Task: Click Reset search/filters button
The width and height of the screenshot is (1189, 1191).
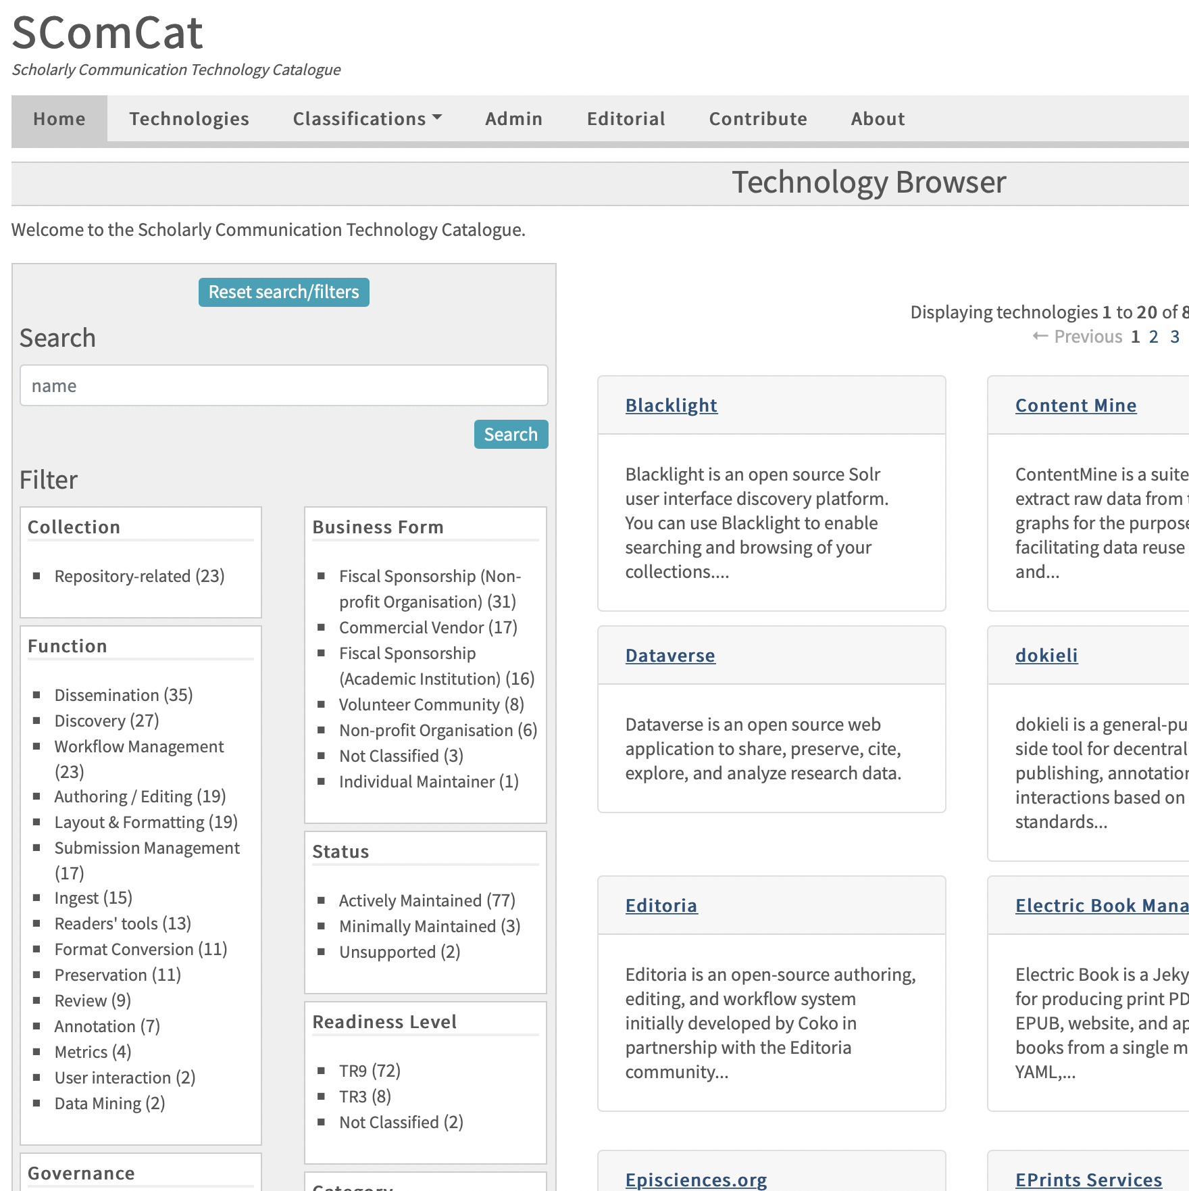Action: (284, 292)
